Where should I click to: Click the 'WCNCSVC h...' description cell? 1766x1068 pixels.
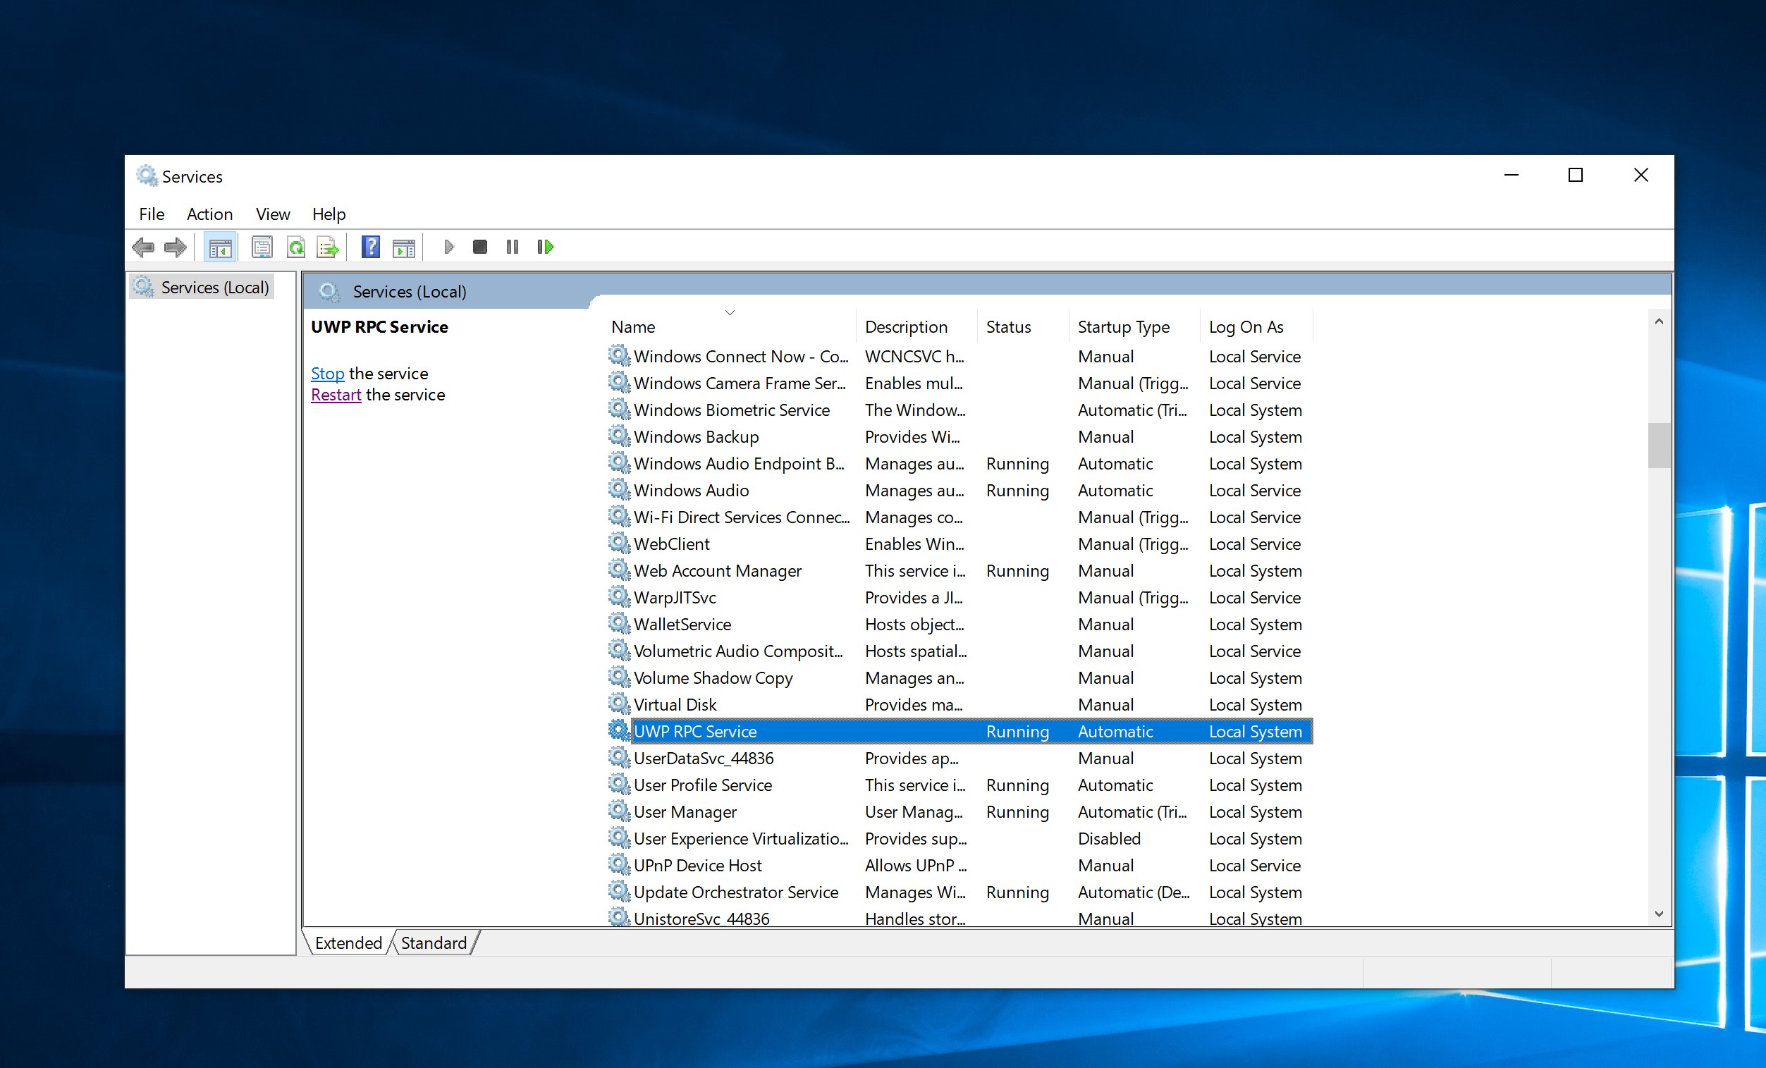(914, 356)
